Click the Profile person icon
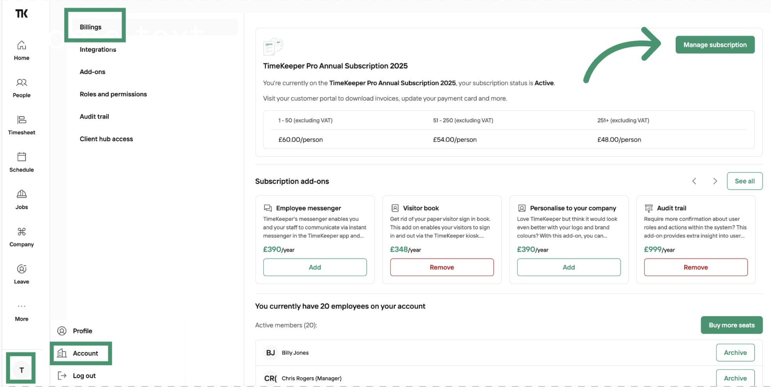 [62, 331]
